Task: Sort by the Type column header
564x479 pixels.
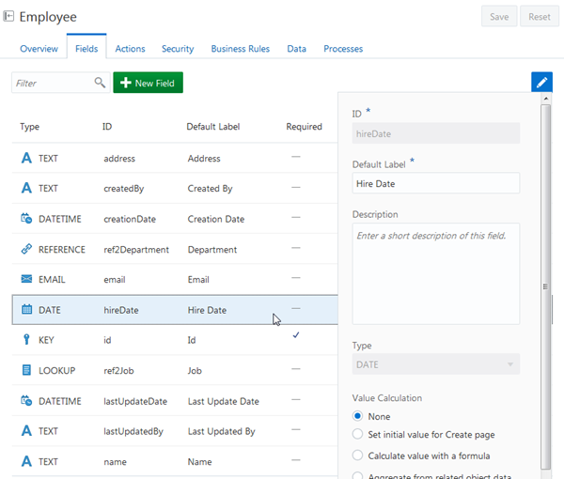Action: pyautogui.click(x=29, y=127)
